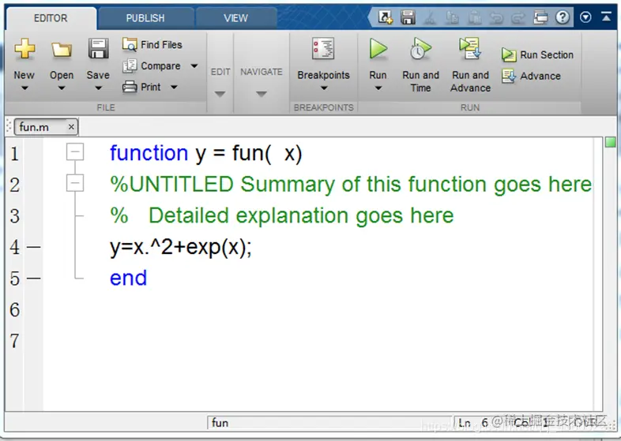Click the redo arrow in quick access toolbar
621x441 pixels.
(517, 18)
